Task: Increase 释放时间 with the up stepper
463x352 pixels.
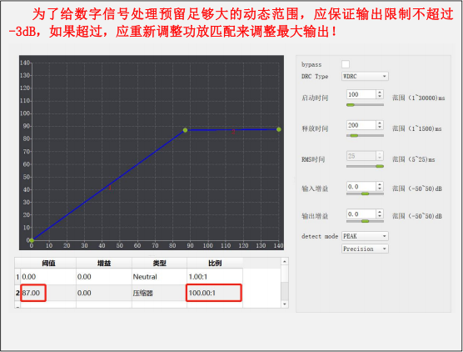Action: pos(380,123)
